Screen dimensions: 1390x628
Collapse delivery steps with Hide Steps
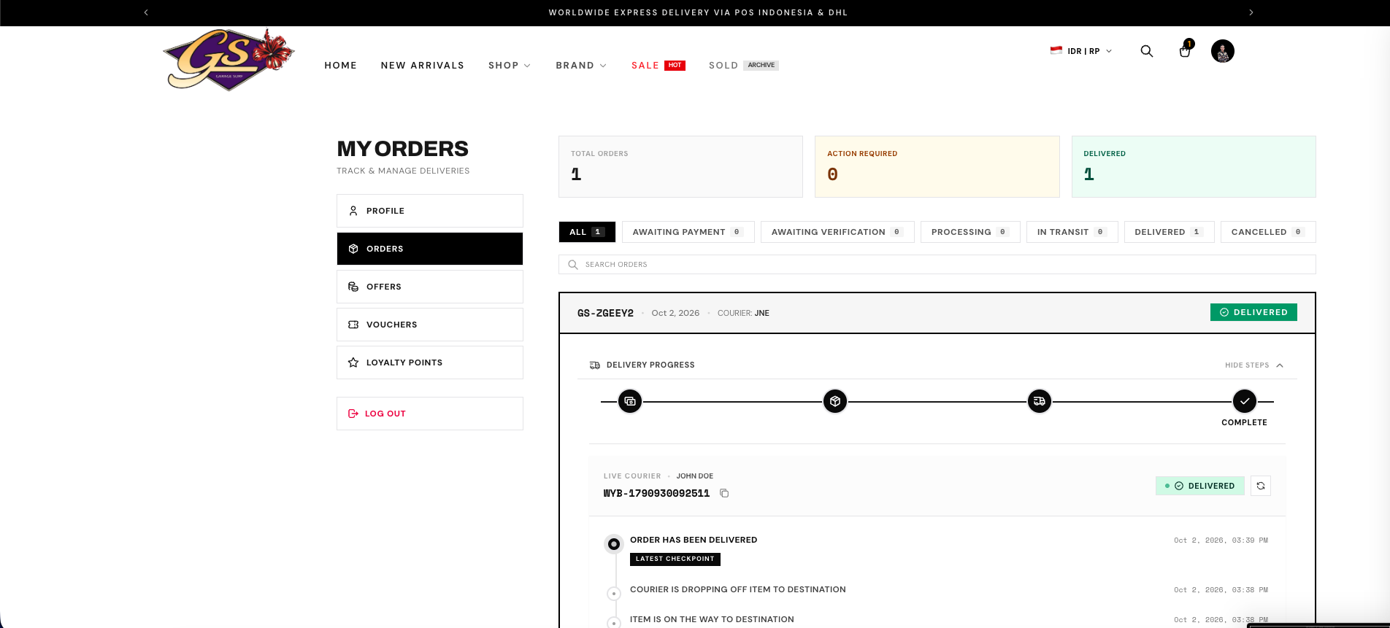(1254, 365)
